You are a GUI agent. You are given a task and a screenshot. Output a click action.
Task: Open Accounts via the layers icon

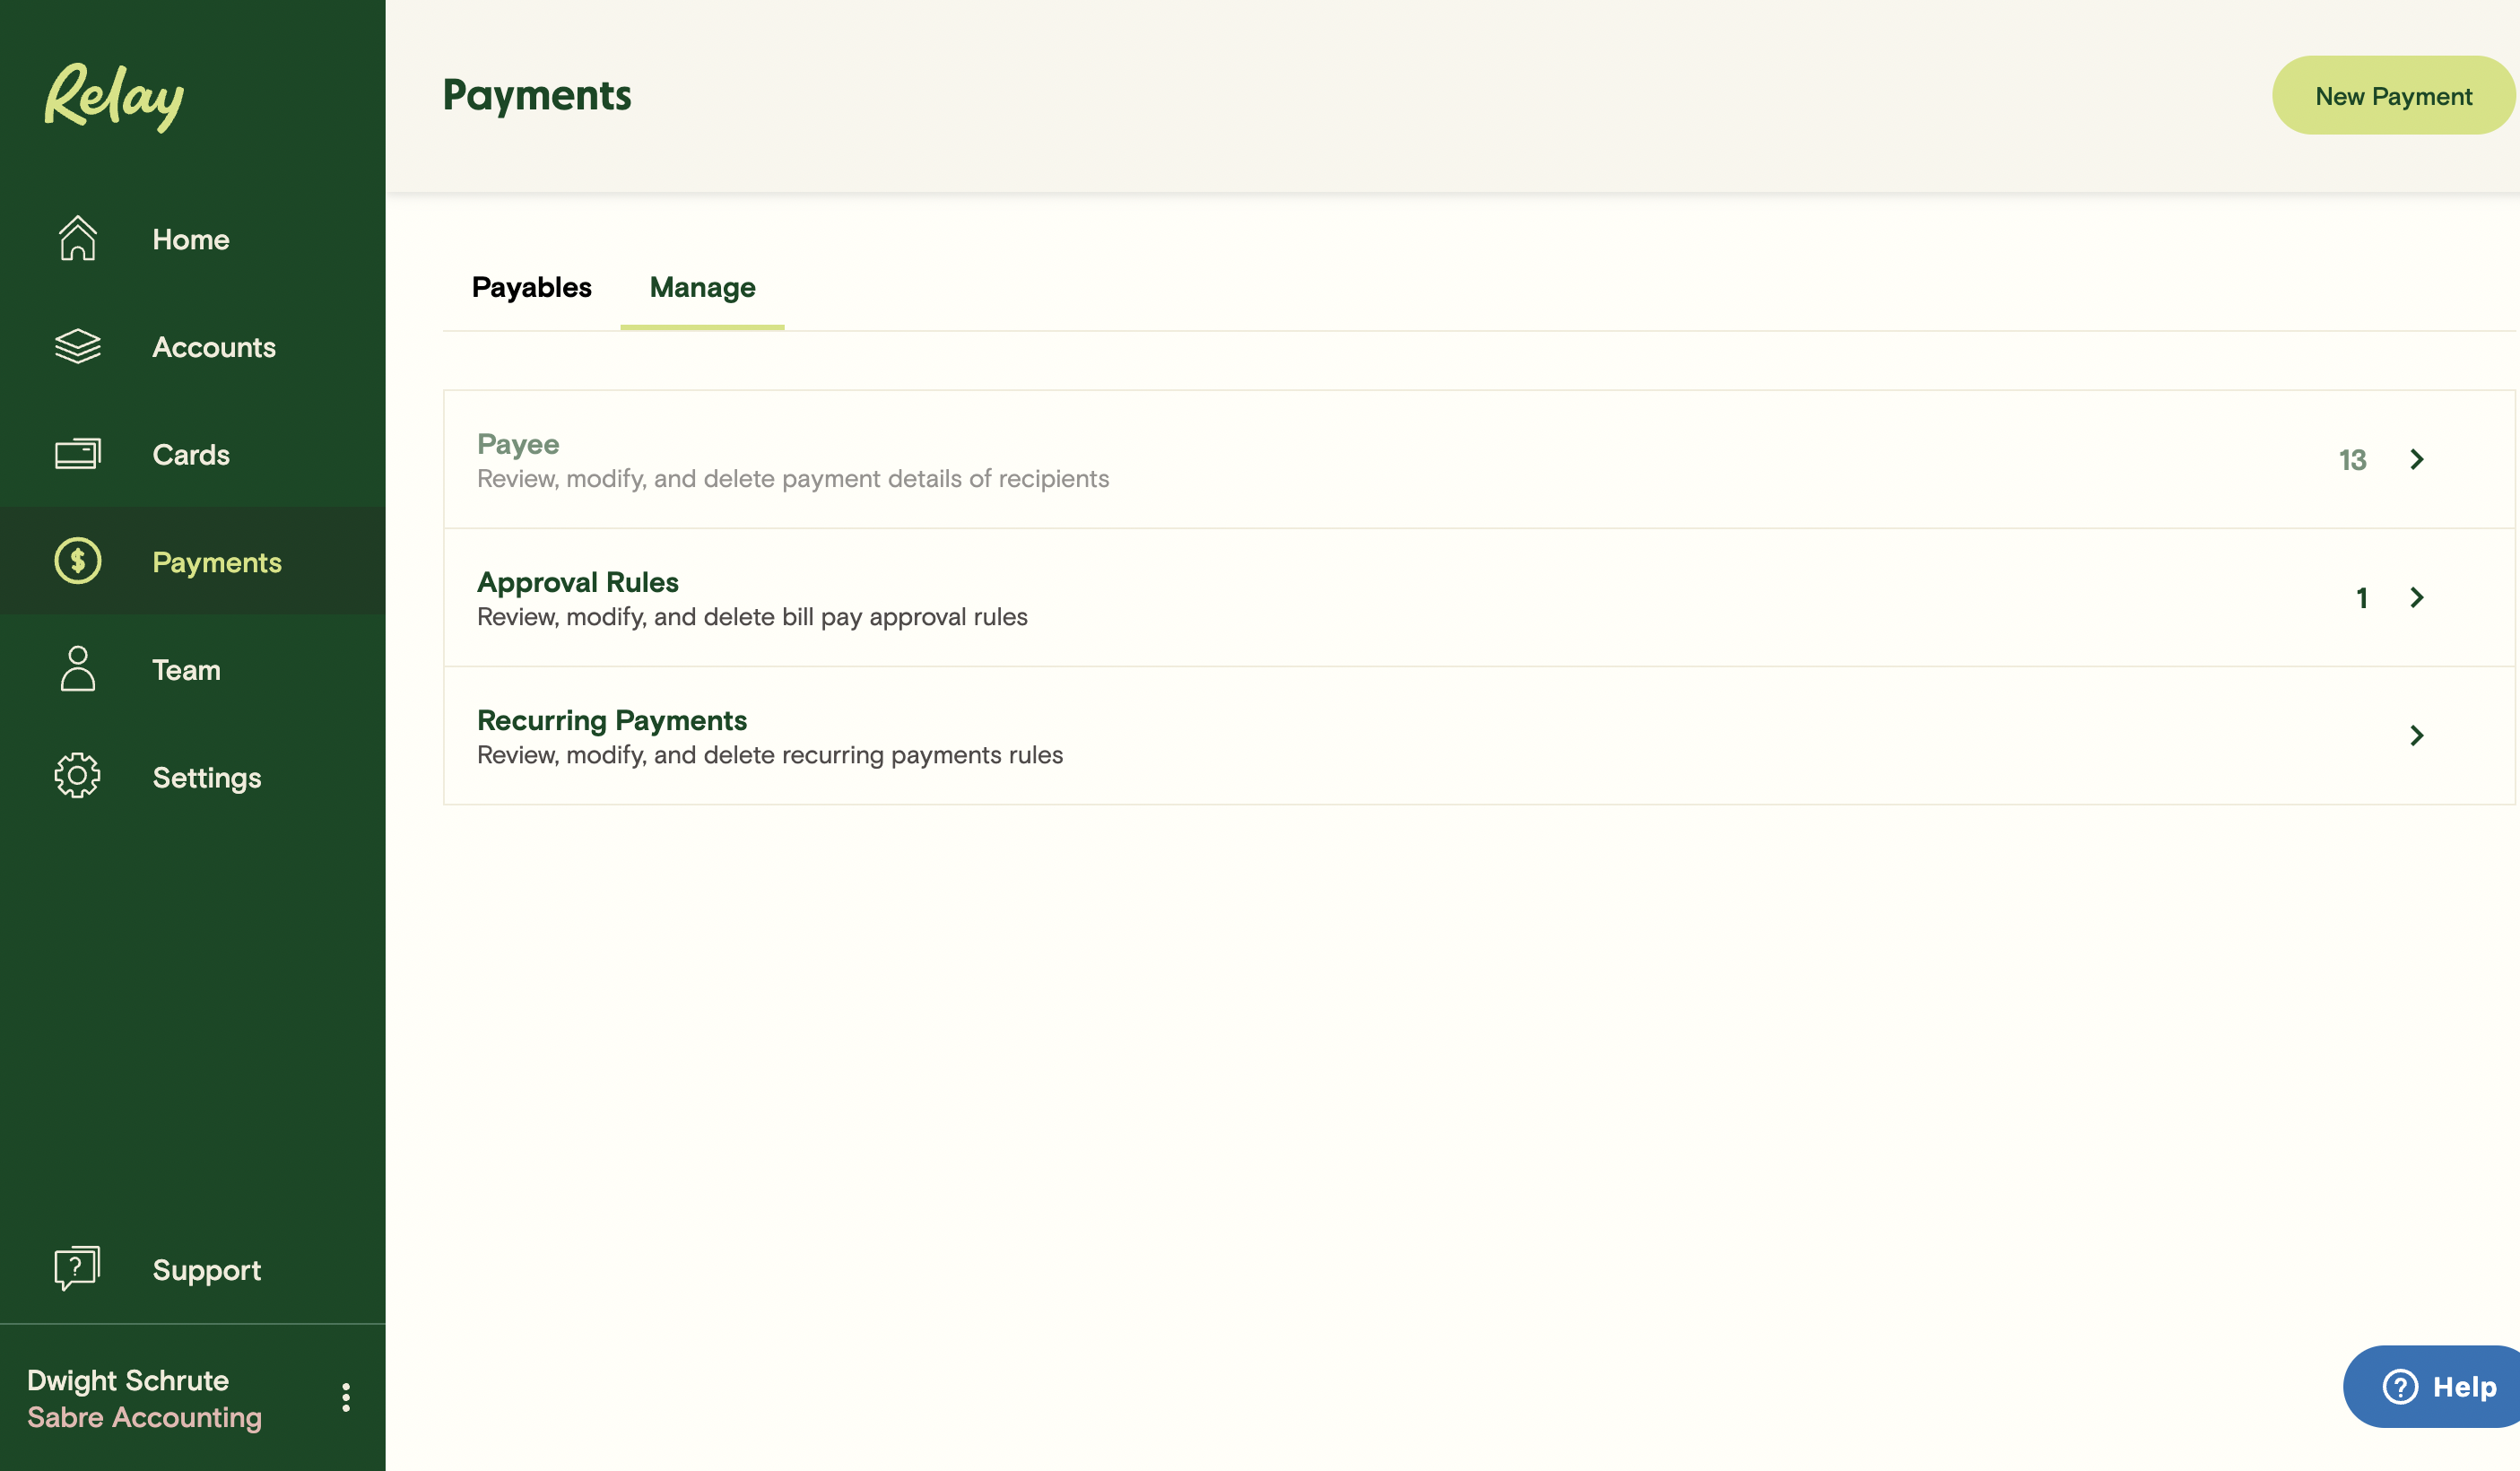click(x=77, y=347)
